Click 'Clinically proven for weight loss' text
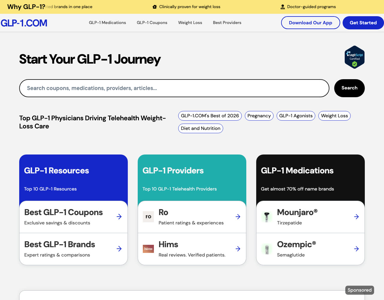 [x=190, y=7]
